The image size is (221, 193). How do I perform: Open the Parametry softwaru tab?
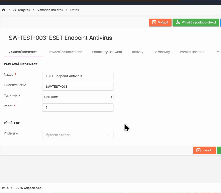click(x=107, y=52)
